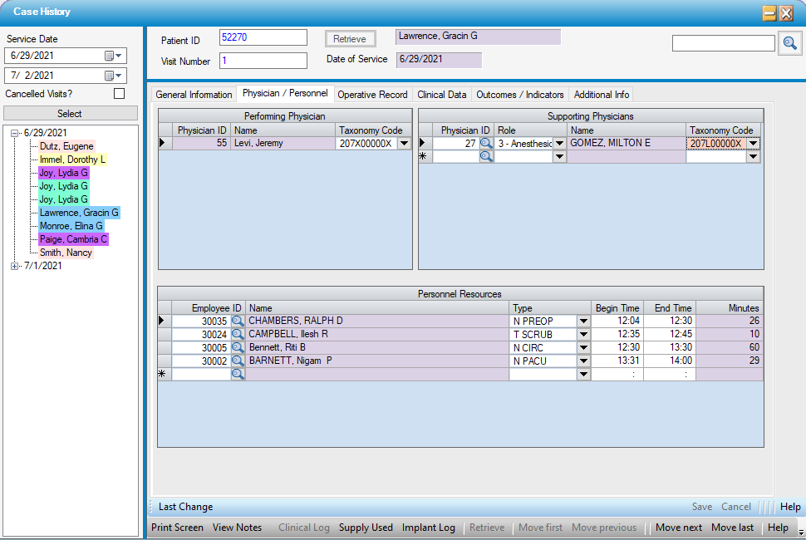Click lookup icon beside Physician ID 27
The width and height of the screenshot is (806, 540).
486,144
